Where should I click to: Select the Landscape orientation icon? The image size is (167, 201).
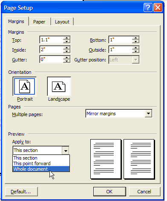click(59, 86)
